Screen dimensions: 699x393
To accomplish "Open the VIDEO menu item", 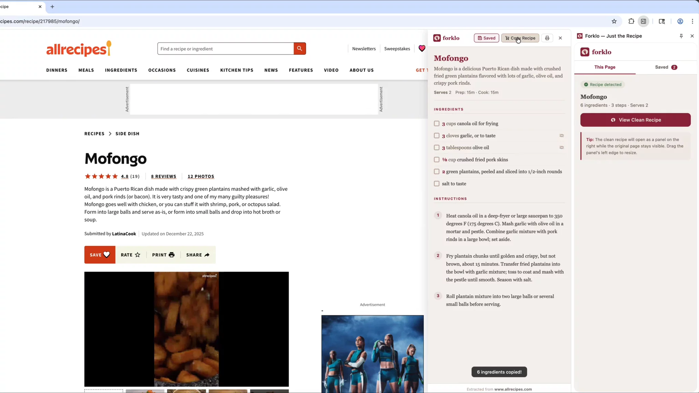I will pyautogui.click(x=331, y=70).
